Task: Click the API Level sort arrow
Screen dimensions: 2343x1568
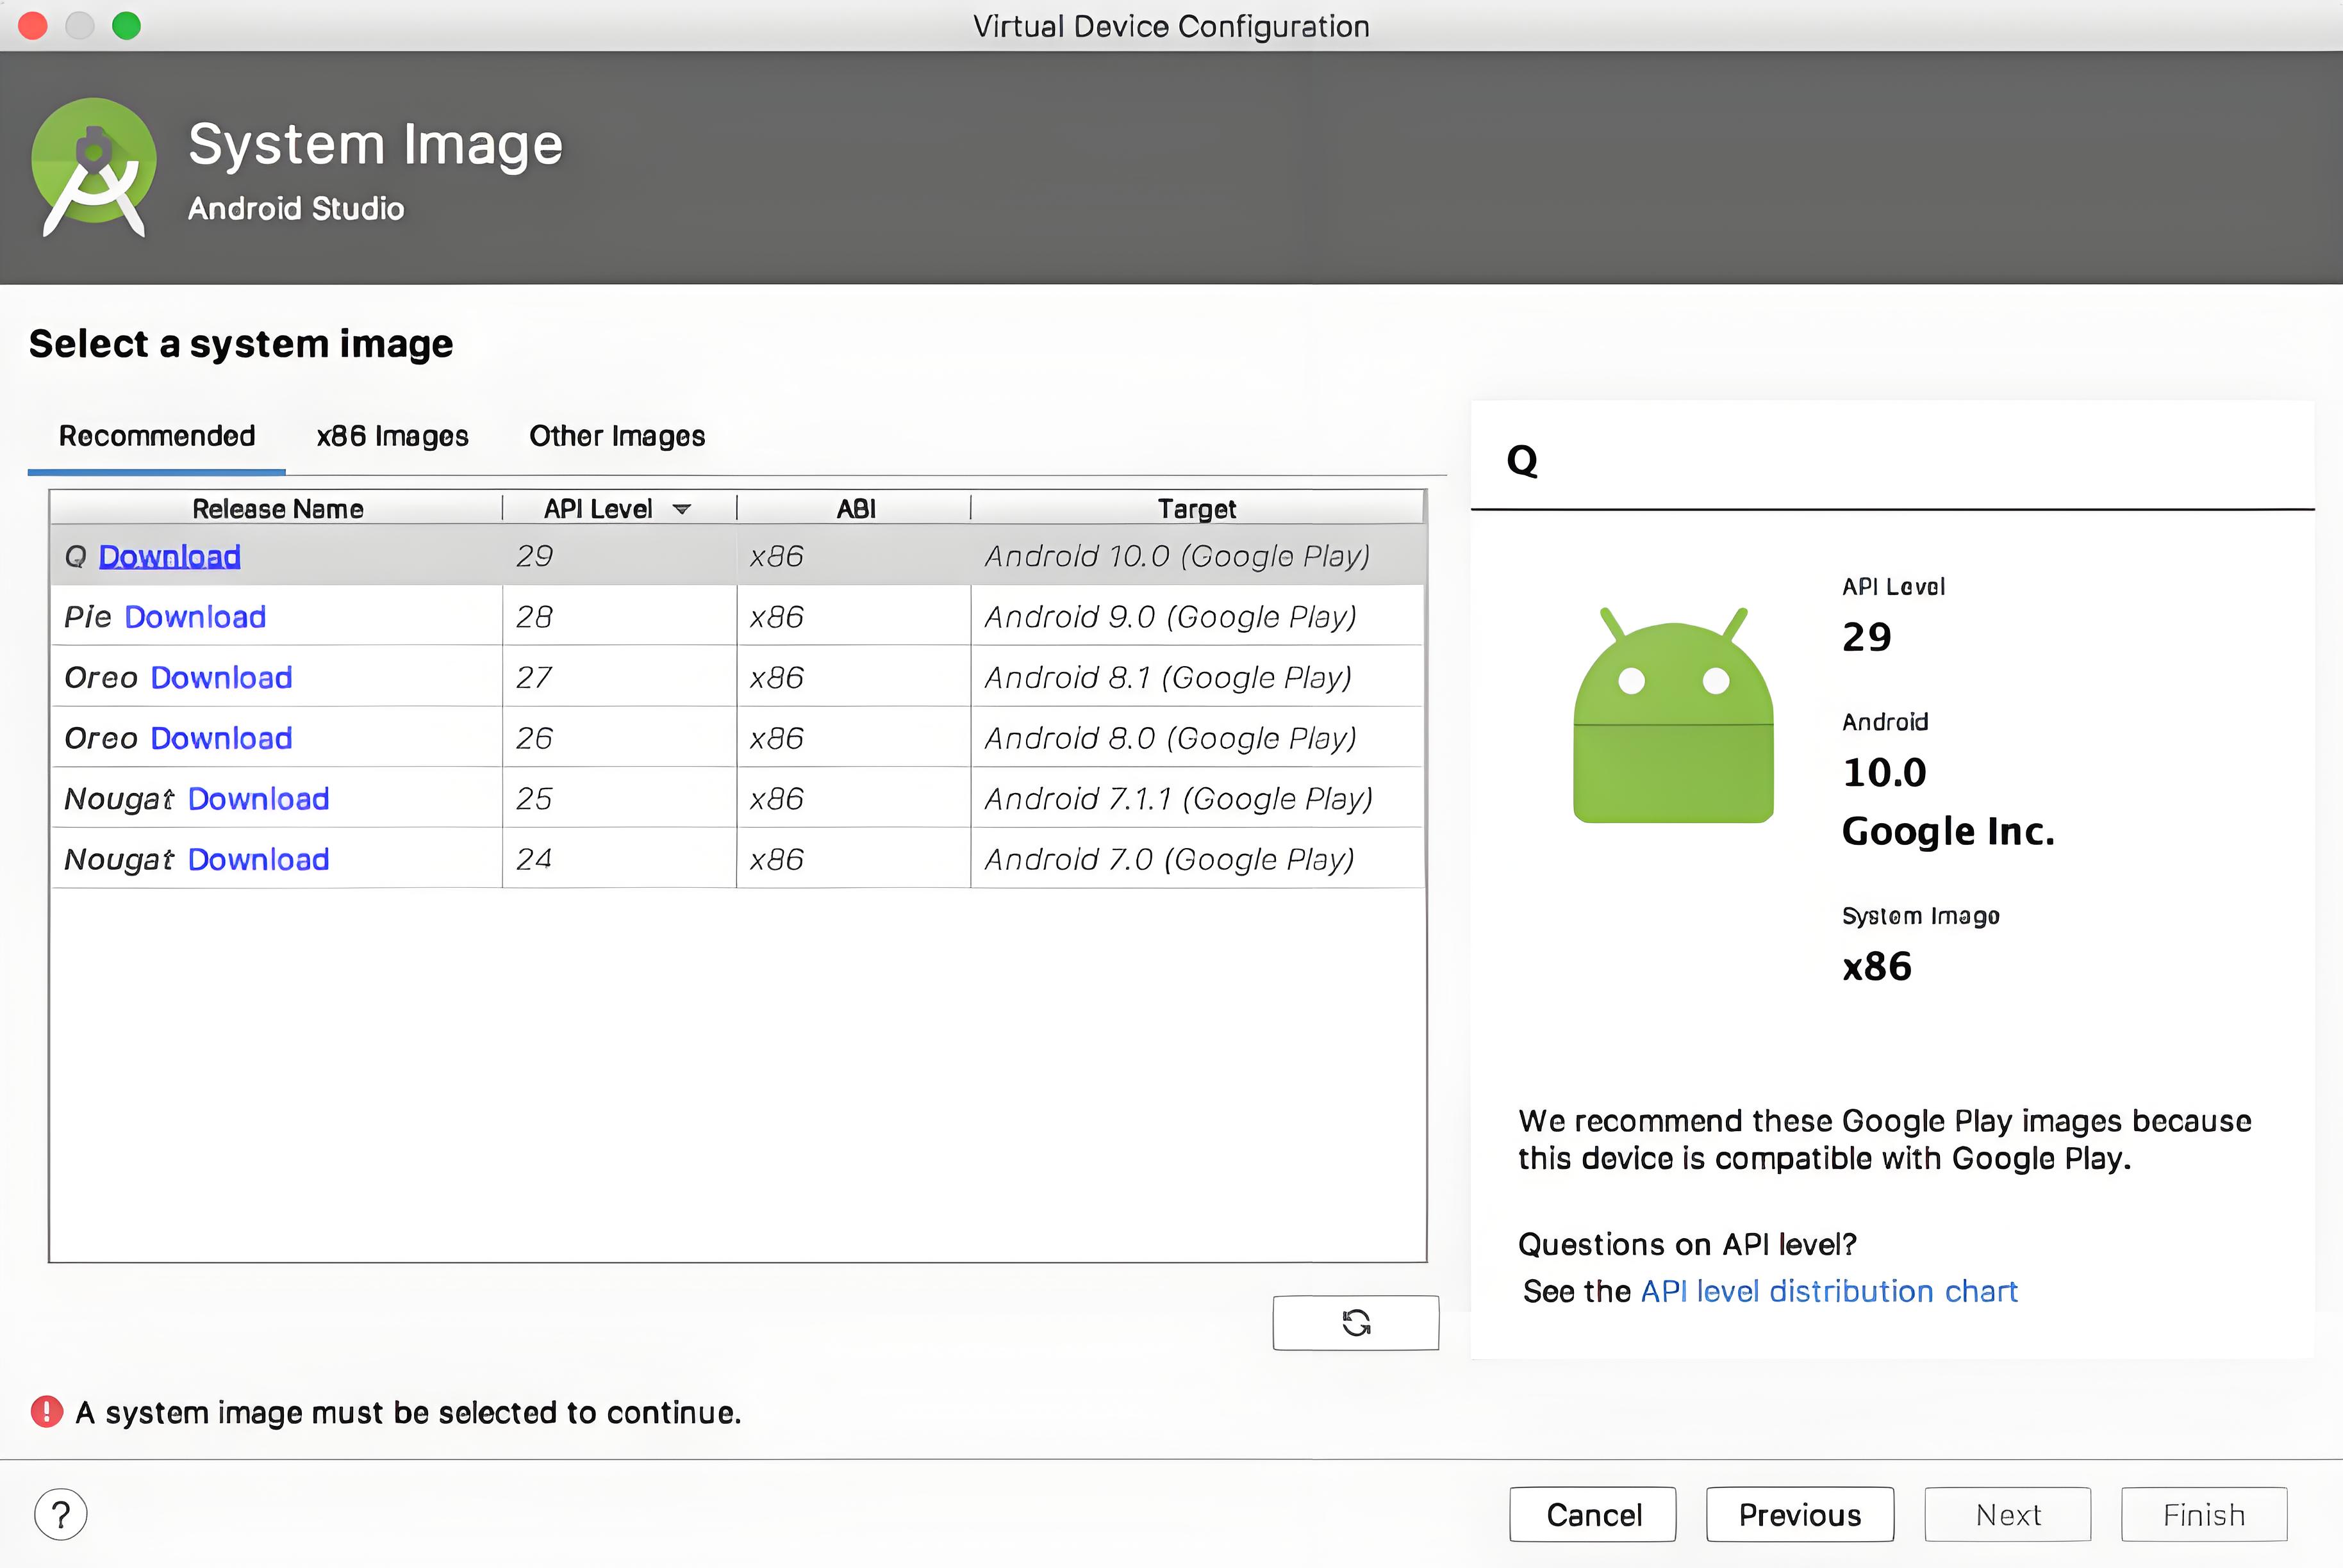Action: coord(681,509)
